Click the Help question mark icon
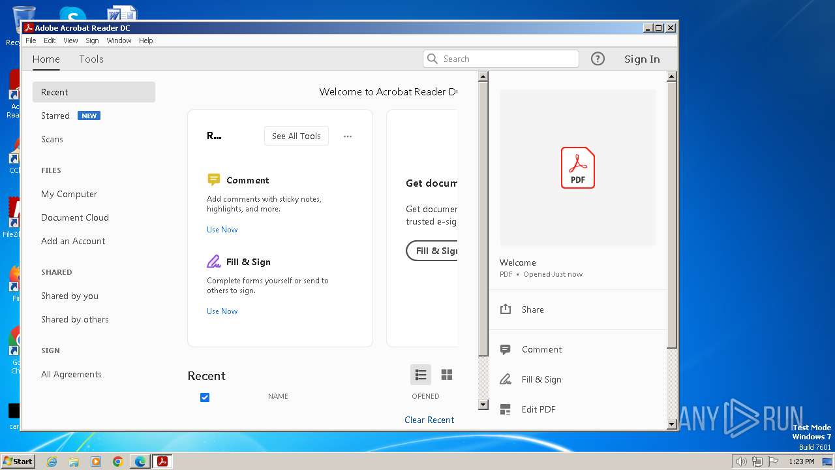835x470 pixels. [598, 59]
